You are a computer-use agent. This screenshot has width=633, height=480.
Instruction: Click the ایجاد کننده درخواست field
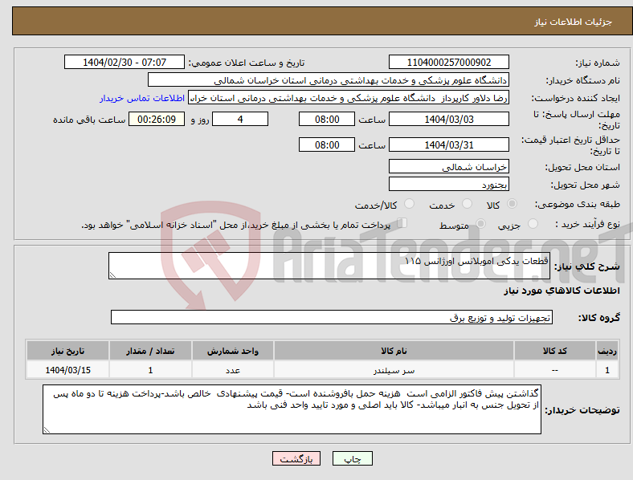point(349,98)
